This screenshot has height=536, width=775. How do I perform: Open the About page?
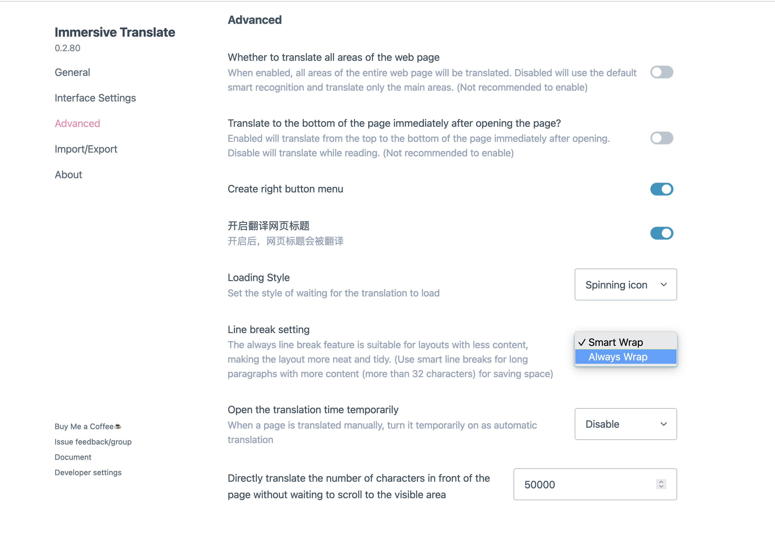[x=68, y=174]
